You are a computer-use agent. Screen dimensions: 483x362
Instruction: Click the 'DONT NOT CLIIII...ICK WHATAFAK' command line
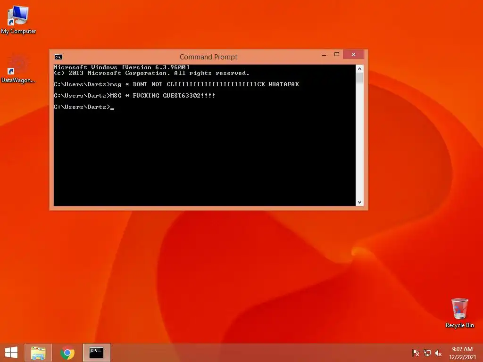(176, 84)
